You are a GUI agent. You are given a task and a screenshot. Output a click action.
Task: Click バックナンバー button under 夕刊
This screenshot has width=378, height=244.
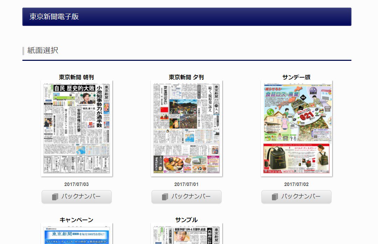pyautogui.click(x=187, y=196)
